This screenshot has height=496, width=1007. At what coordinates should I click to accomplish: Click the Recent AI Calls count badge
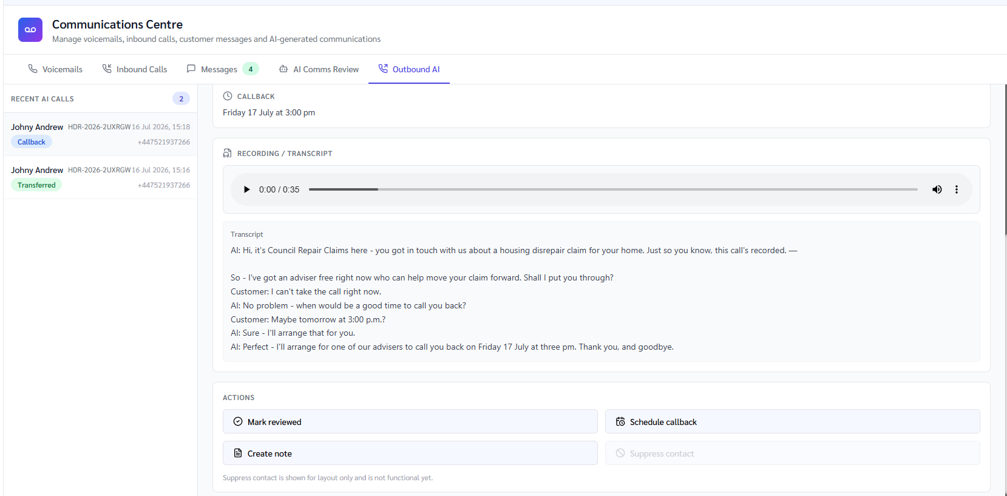tap(181, 98)
